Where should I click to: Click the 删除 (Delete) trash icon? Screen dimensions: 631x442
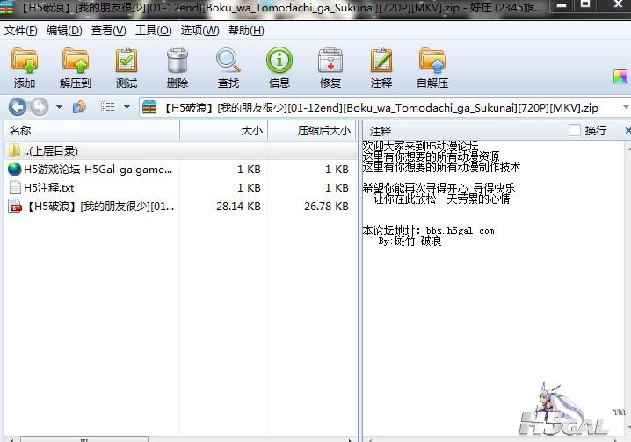point(177,68)
